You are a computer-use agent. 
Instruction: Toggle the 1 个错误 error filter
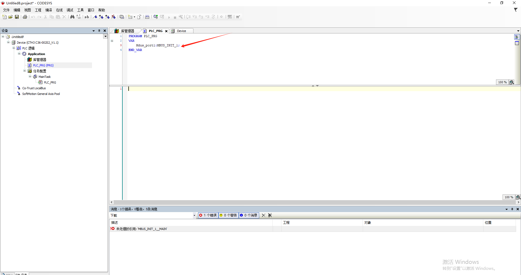[208, 215]
